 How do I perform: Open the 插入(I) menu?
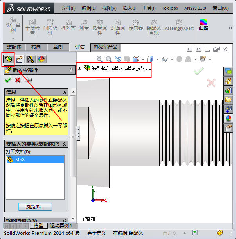click(129, 8)
